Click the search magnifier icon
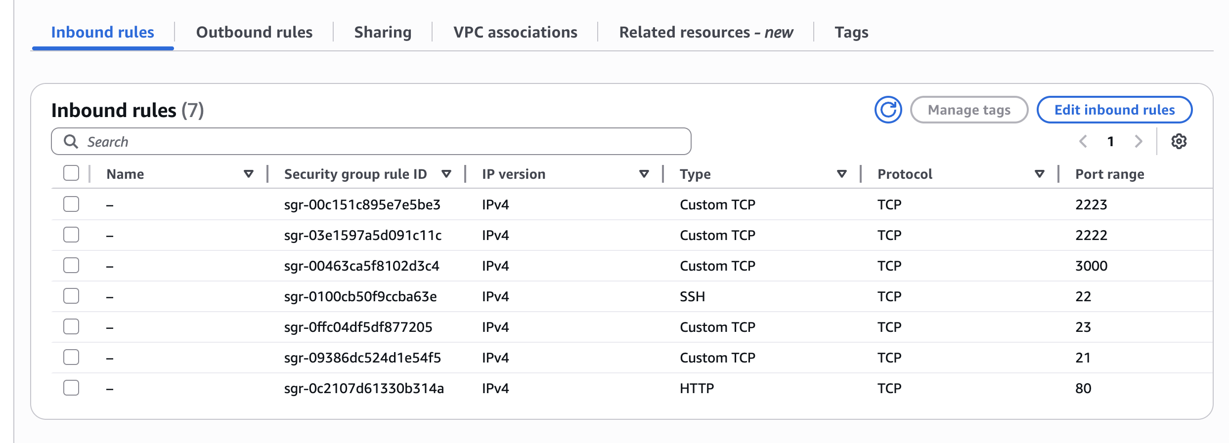Image resolution: width=1229 pixels, height=443 pixels. click(71, 142)
